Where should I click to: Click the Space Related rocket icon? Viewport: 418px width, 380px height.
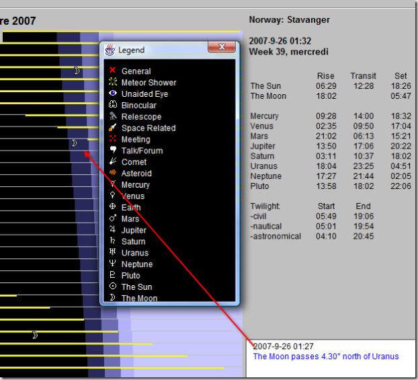(x=112, y=128)
